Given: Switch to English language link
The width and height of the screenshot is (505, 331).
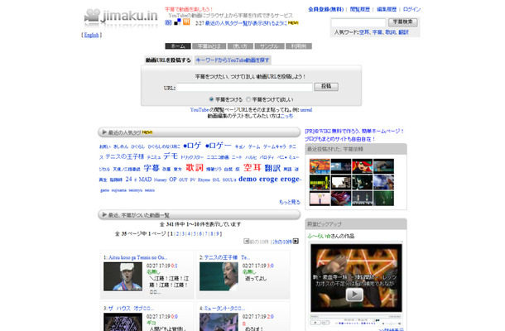Looking at the screenshot, I should click(x=91, y=35).
